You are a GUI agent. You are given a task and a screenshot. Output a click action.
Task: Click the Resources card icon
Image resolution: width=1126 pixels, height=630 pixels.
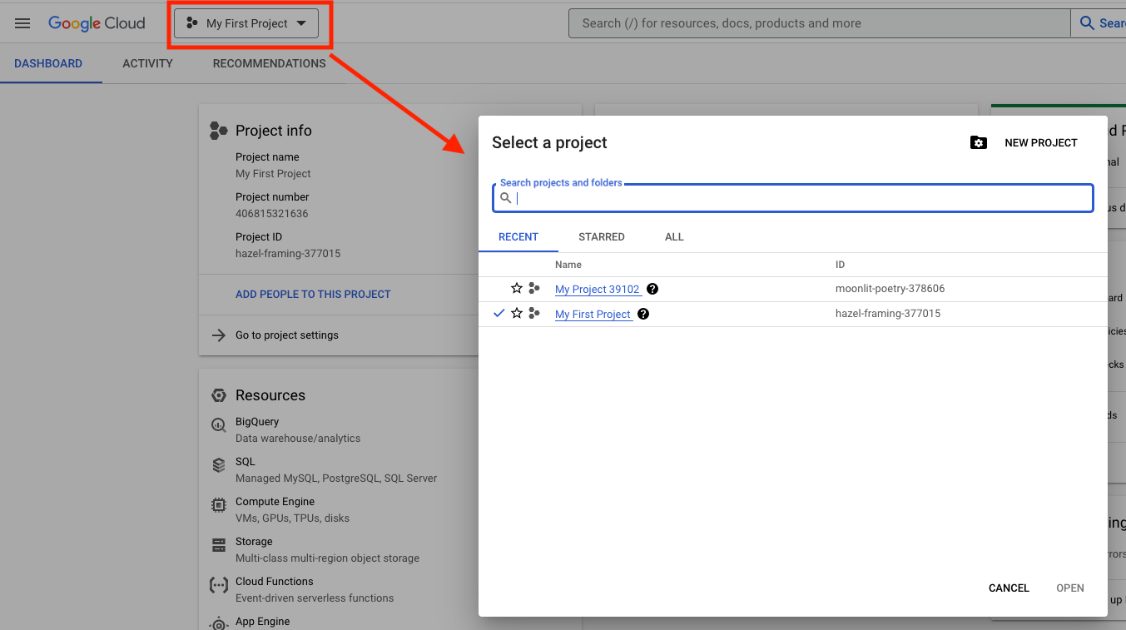pos(218,395)
